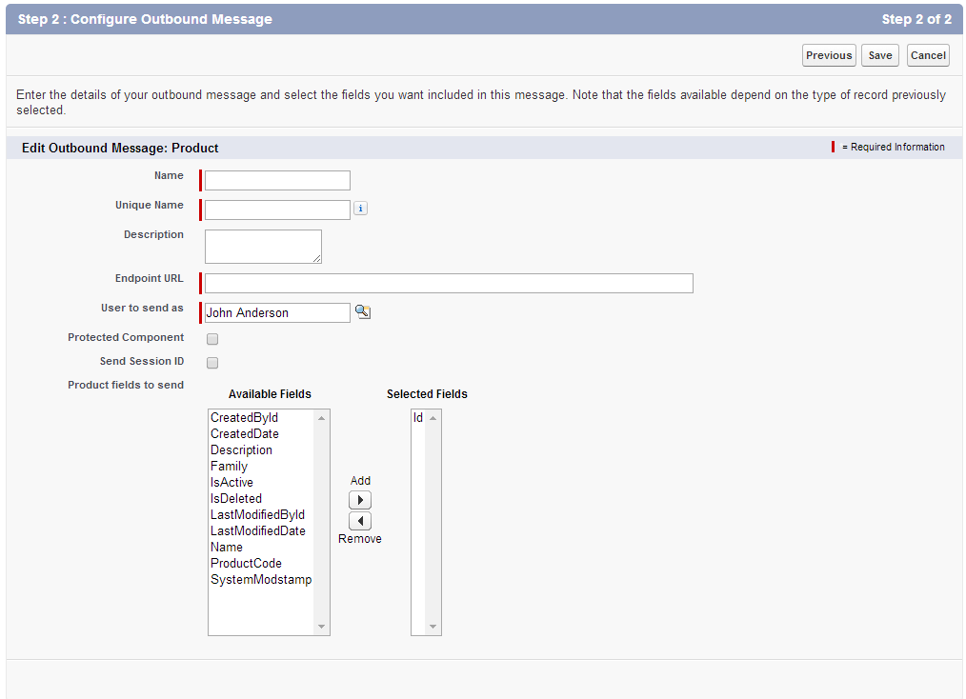
Task: Click the Unique Name info icon
Action: click(x=360, y=209)
